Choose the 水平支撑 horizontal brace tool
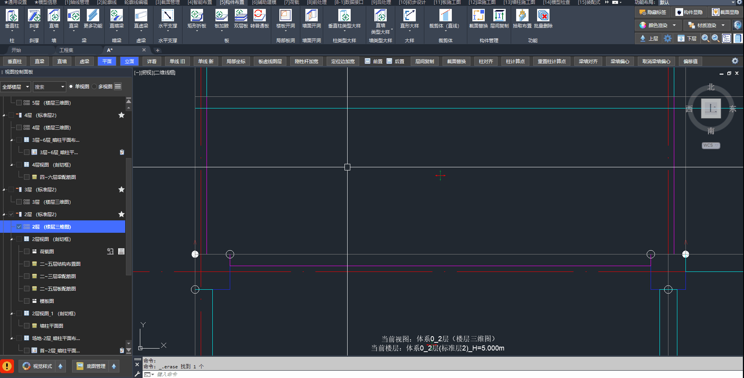Image resolution: width=744 pixels, height=378 pixels. coord(167,16)
